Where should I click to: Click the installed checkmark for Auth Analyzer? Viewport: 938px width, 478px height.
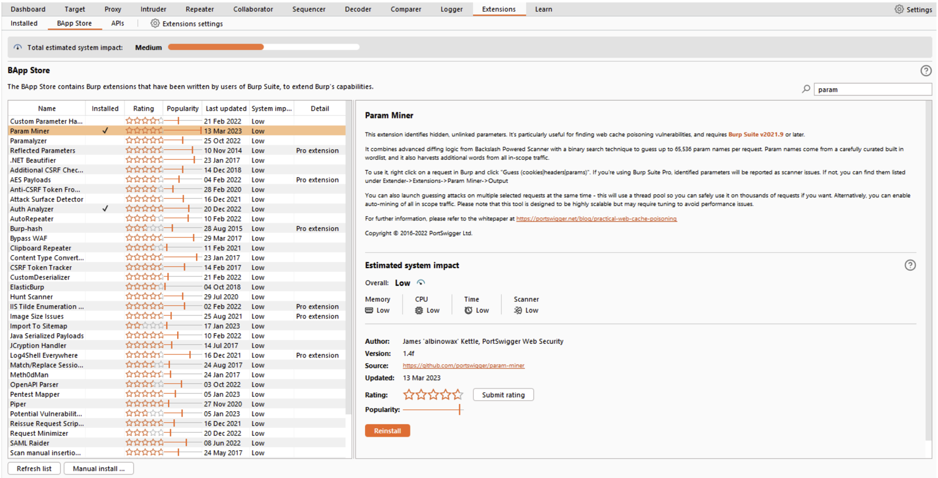(x=105, y=209)
